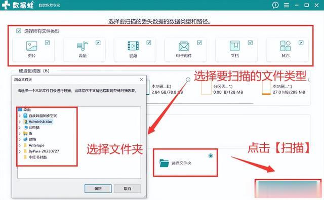Viewport: 324px width, 200px height.
Task: Click the 文档 (documents) icon
Action: (235, 46)
